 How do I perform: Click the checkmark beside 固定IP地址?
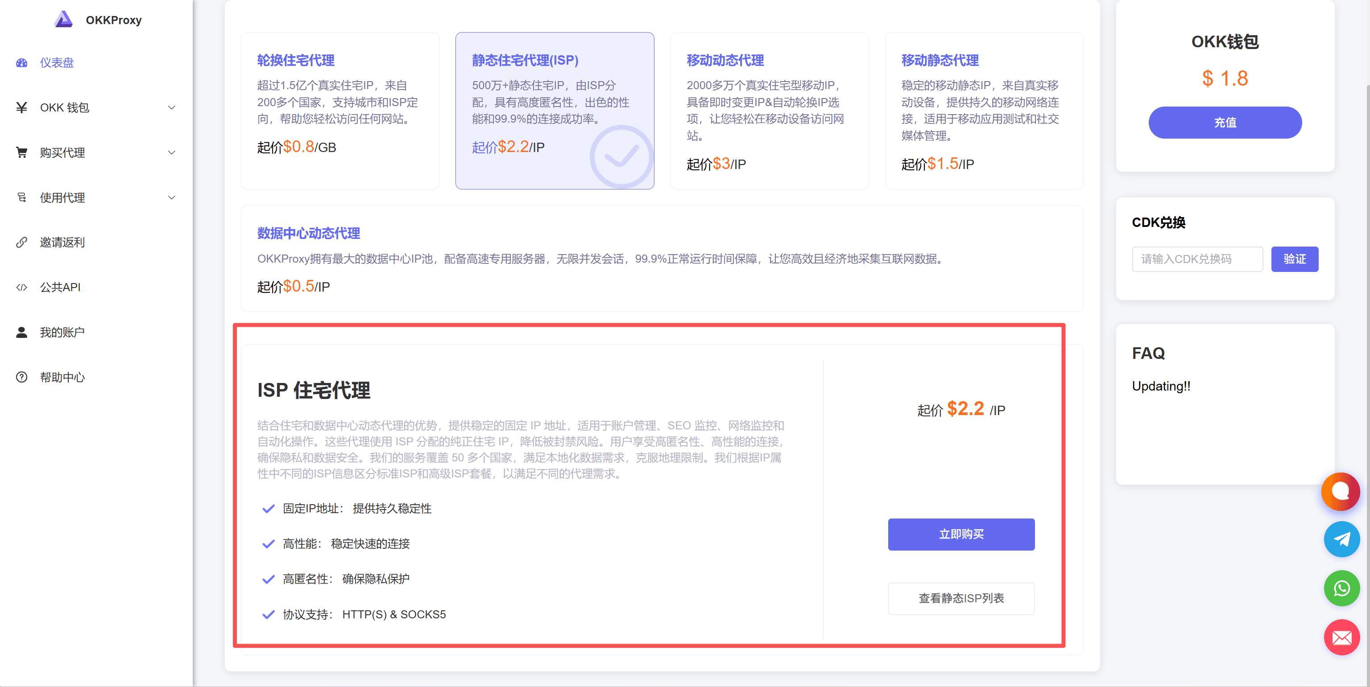click(x=269, y=509)
